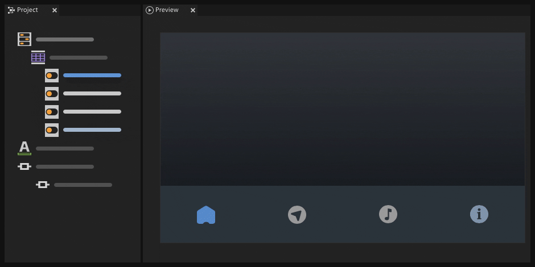The width and height of the screenshot is (535, 267).
Task: Click the second toggle item icon in tree
Action: [x=52, y=94]
